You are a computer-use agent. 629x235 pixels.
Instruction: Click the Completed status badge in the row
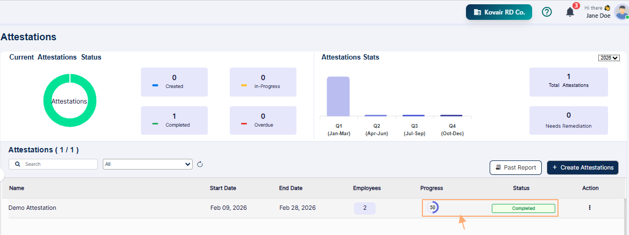point(523,208)
